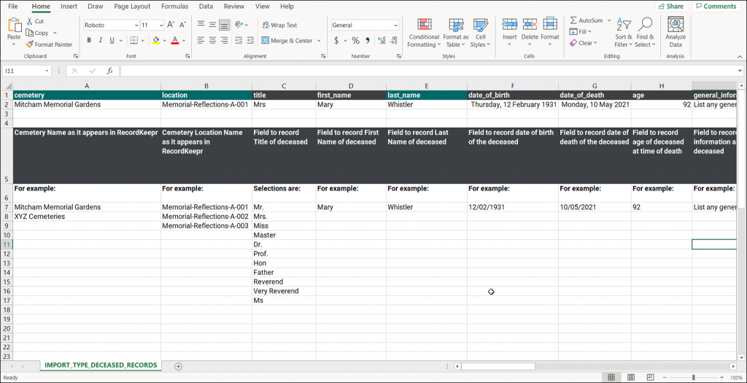747x383 pixels.
Task: Open Conditional Formatting
Action: 424,34
